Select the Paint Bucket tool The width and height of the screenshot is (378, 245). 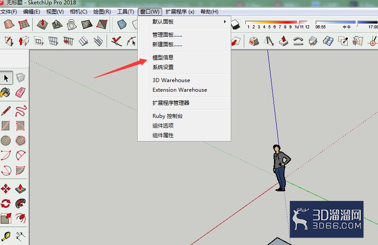[6, 93]
